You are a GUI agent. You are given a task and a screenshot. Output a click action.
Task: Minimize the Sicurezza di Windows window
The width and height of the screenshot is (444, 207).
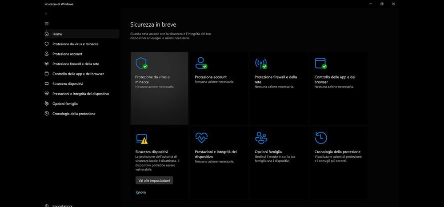[x=371, y=4]
